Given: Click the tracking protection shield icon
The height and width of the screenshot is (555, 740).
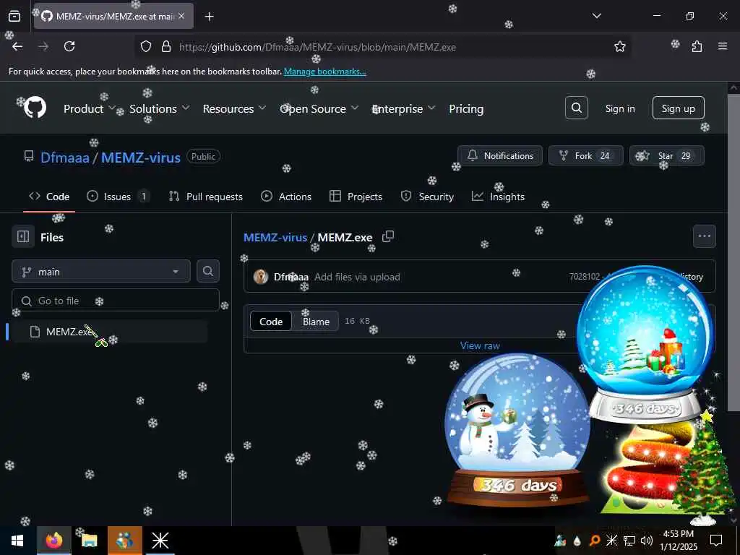Looking at the screenshot, I should point(146,46).
